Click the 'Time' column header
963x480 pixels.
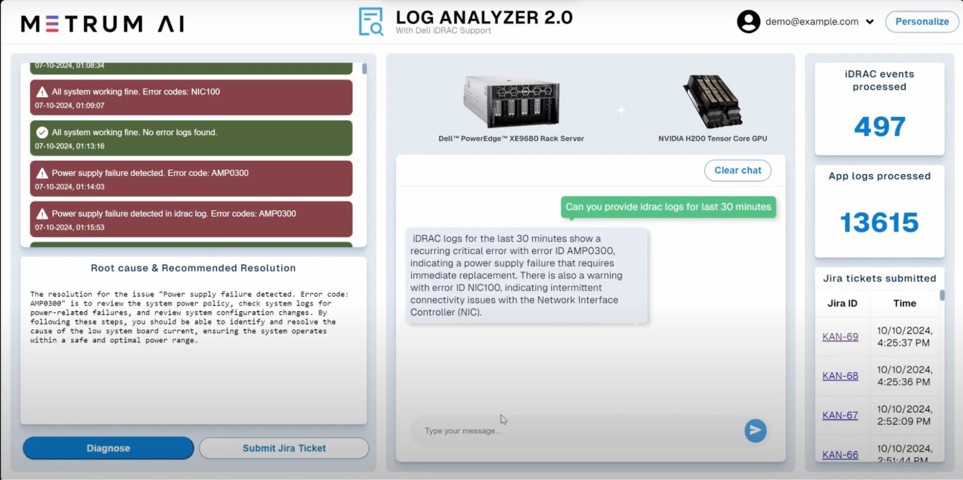[x=904, y=303]
